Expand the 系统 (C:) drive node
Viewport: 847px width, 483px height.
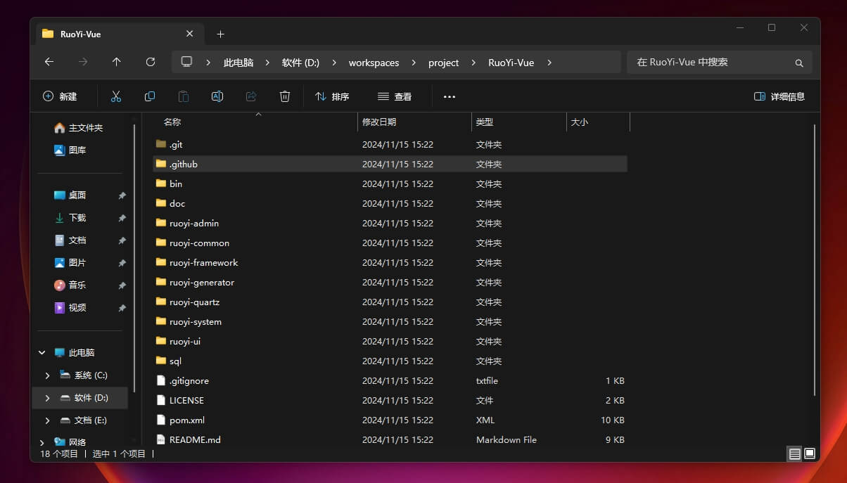pyautogui.click(x=47, y=375)
